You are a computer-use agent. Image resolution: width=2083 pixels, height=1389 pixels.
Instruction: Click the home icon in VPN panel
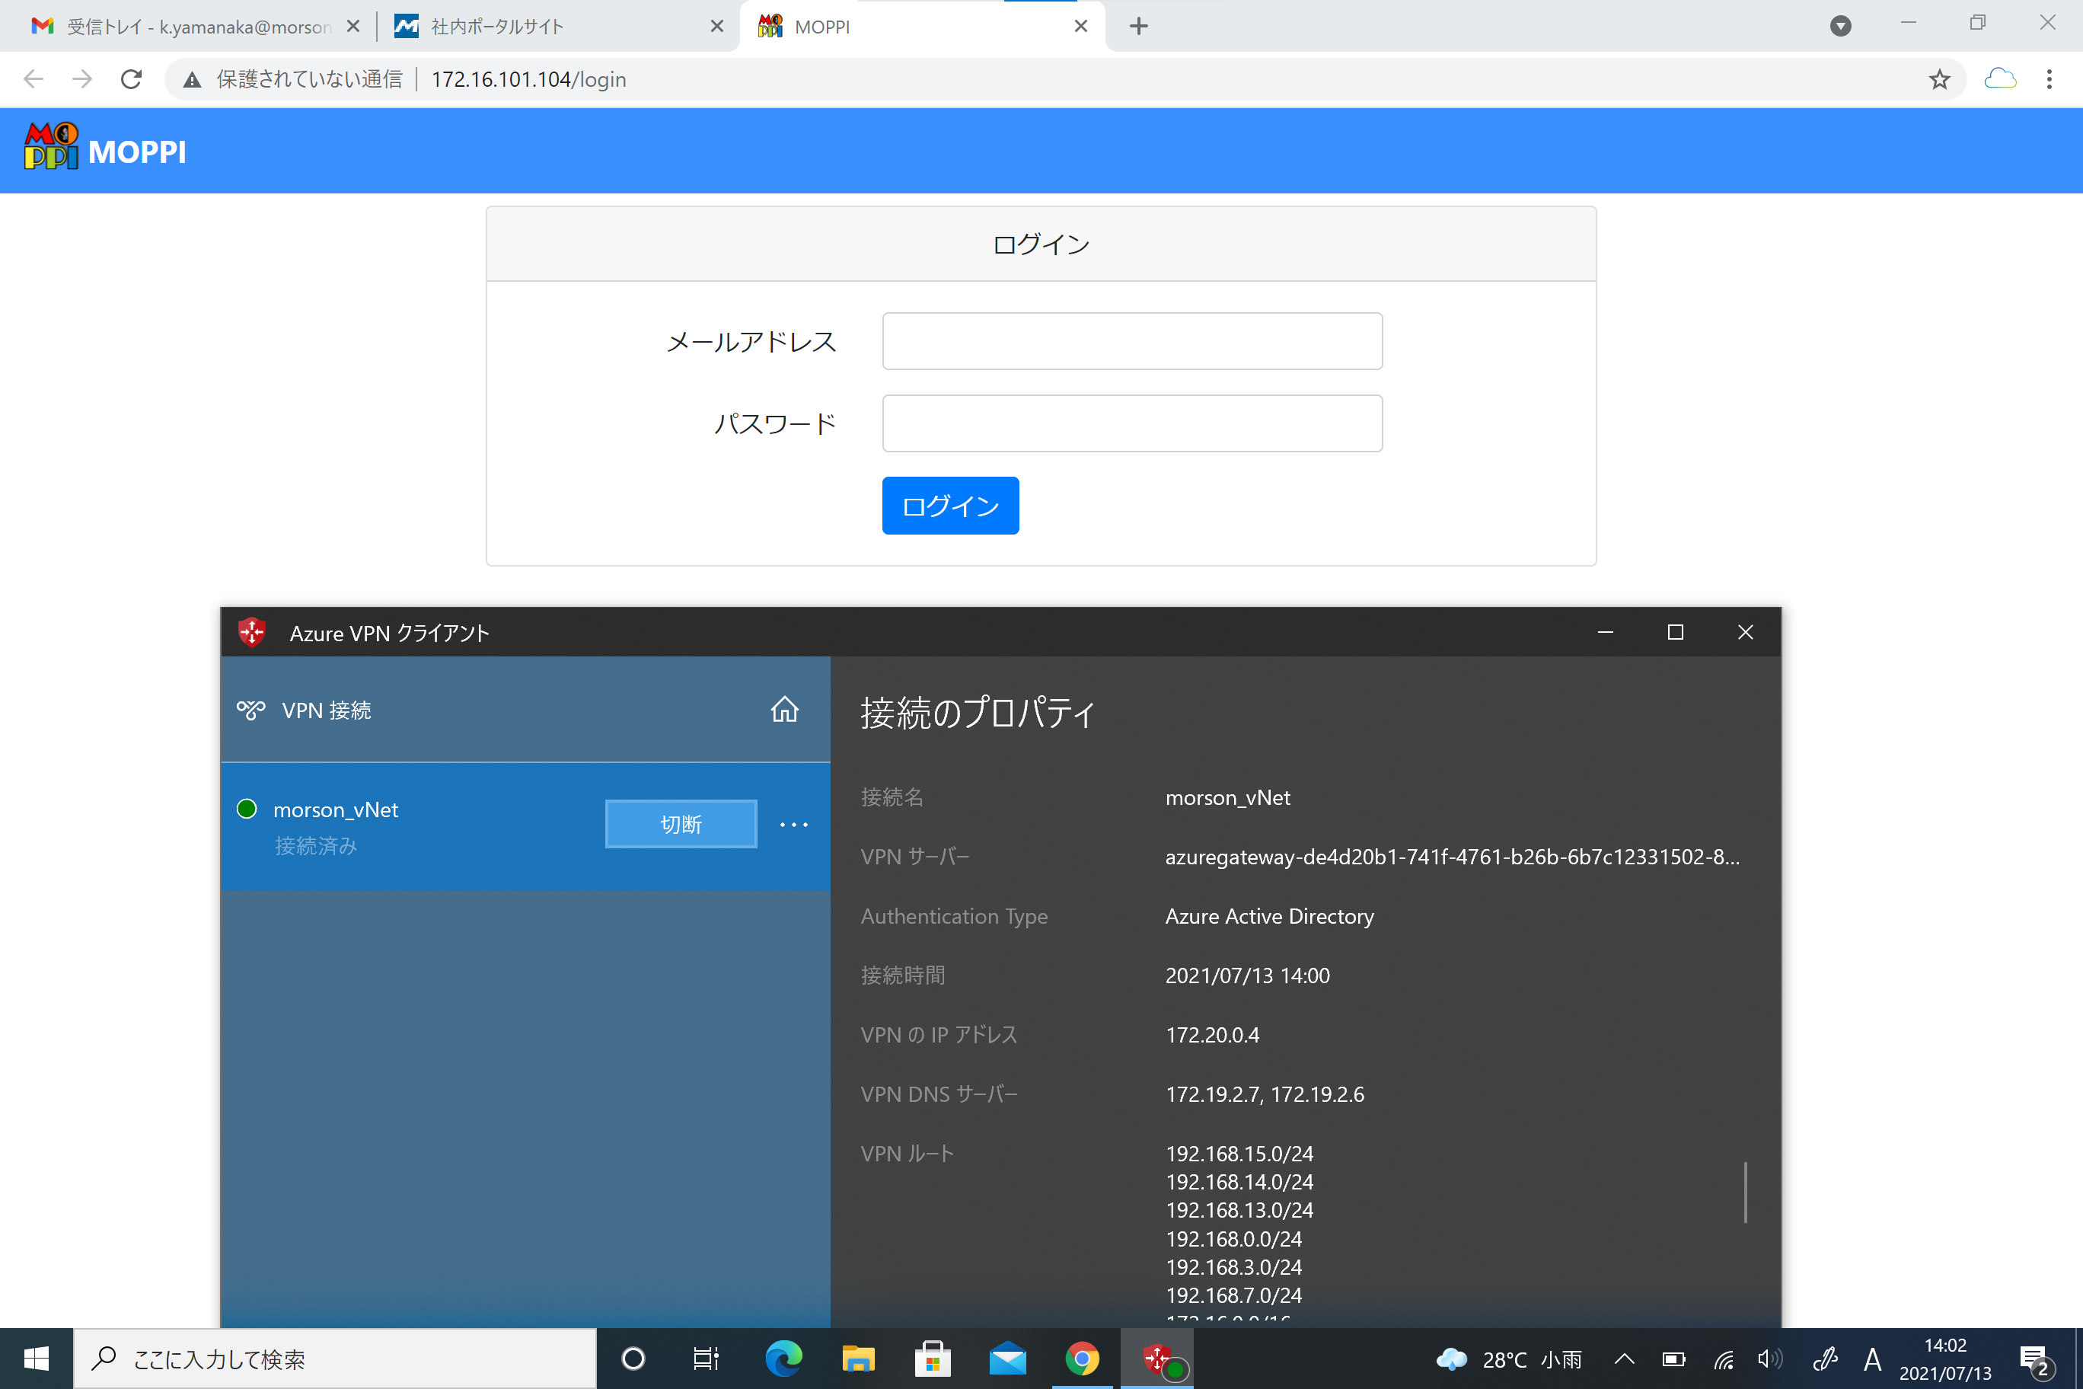(x=783, y=710)
